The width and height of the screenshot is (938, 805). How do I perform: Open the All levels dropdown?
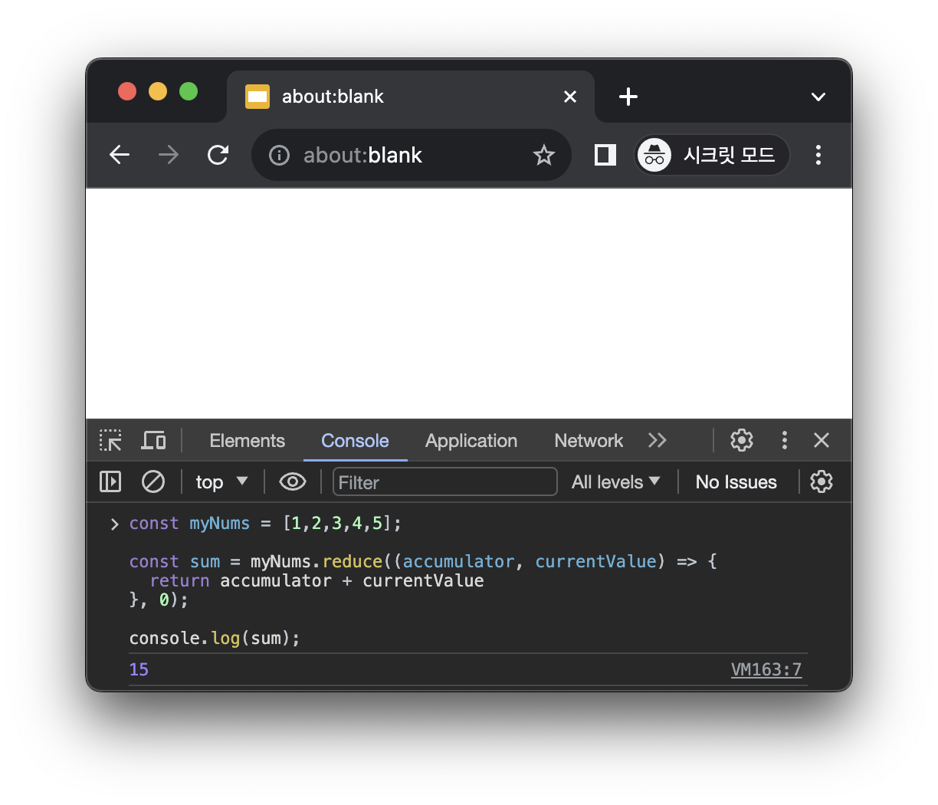(615, 481)
